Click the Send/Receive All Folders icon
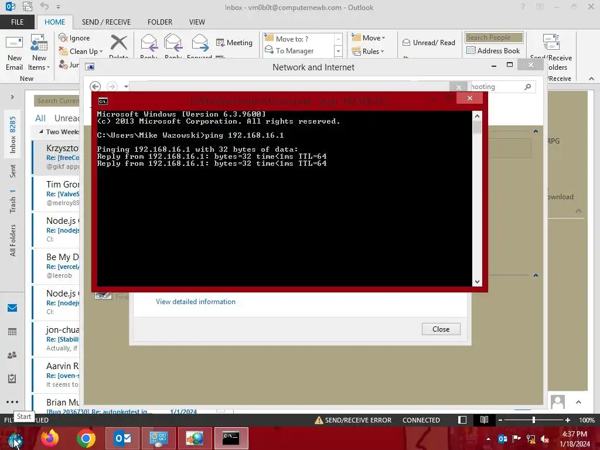 [551, 42]
